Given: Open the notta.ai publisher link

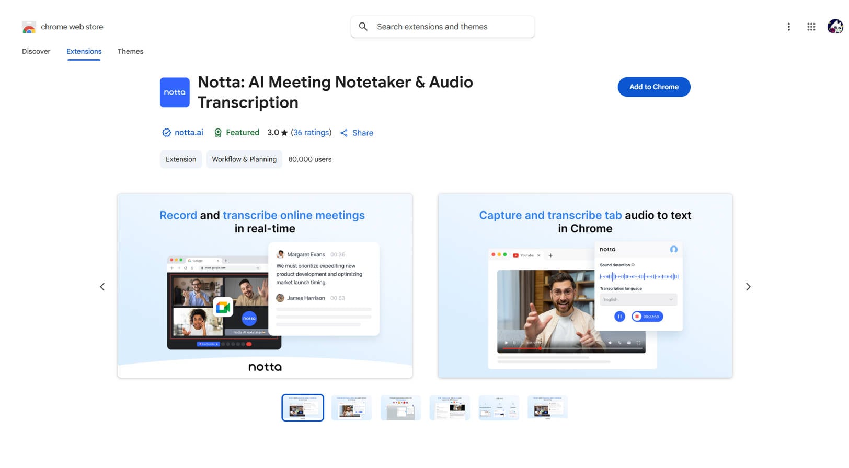Looking at the screenshot, I should [189, 133].
